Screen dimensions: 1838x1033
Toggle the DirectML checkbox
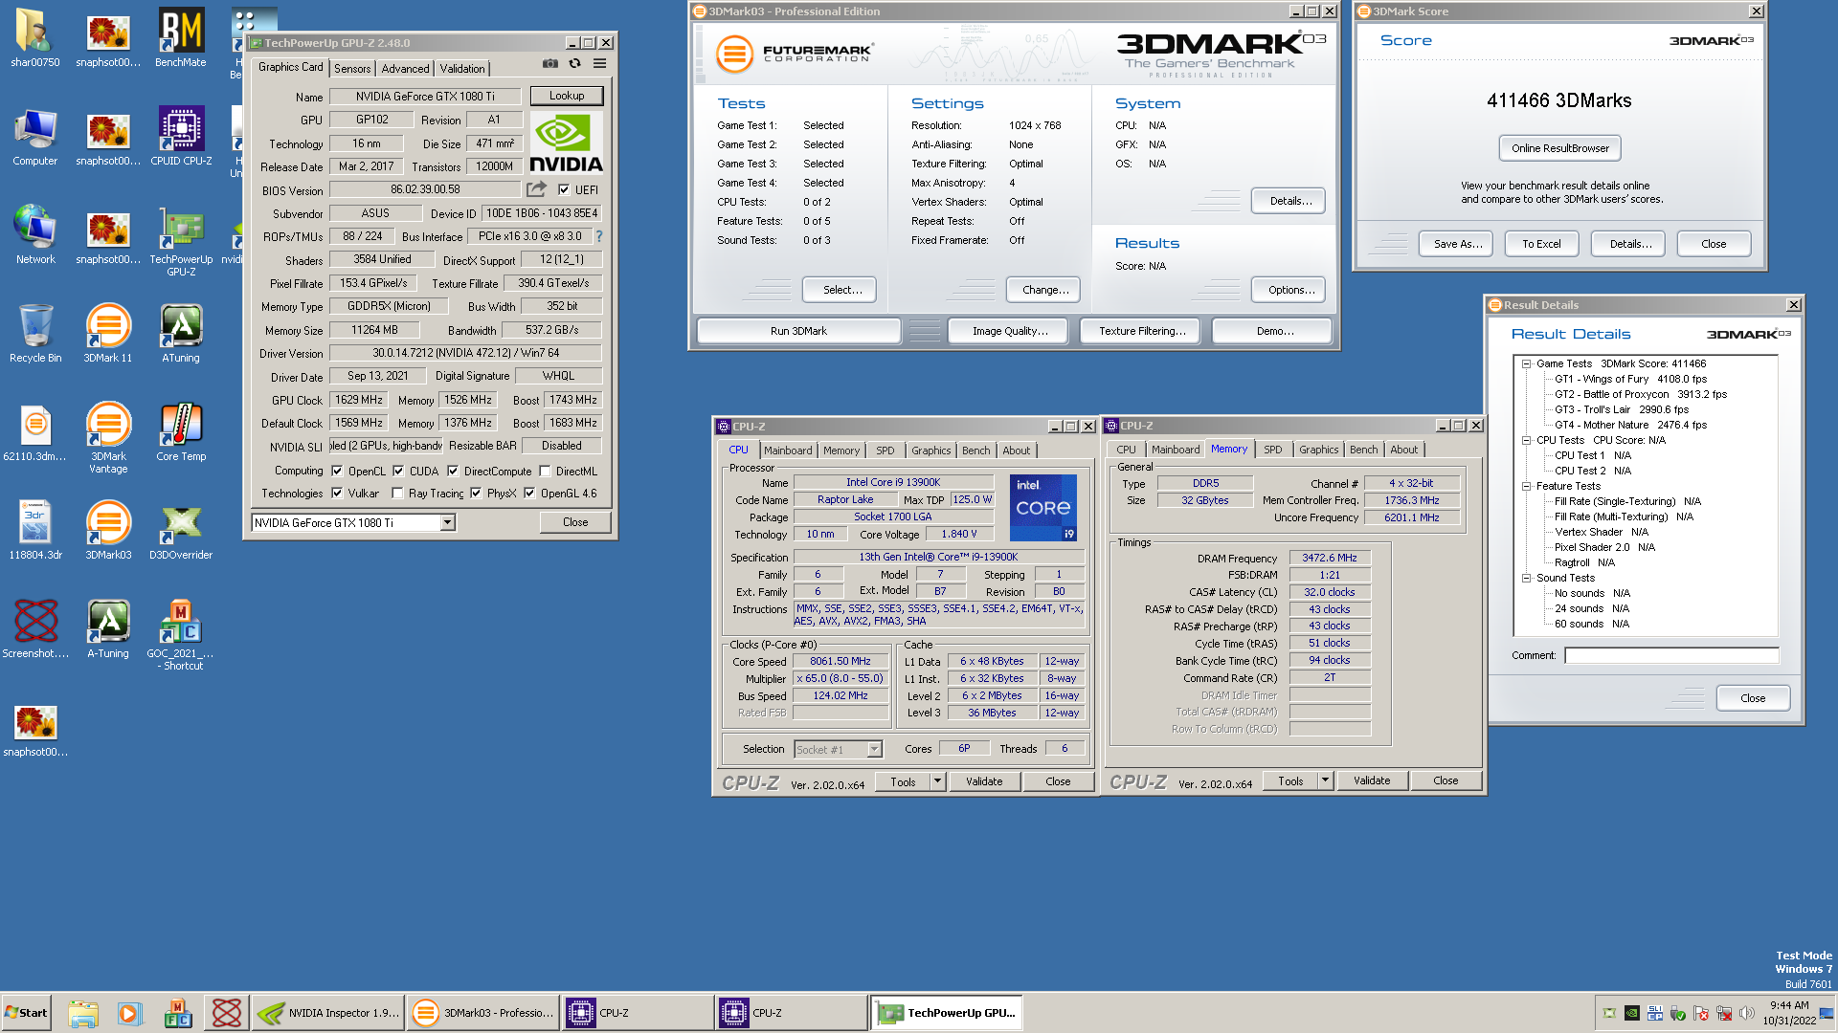545,471
